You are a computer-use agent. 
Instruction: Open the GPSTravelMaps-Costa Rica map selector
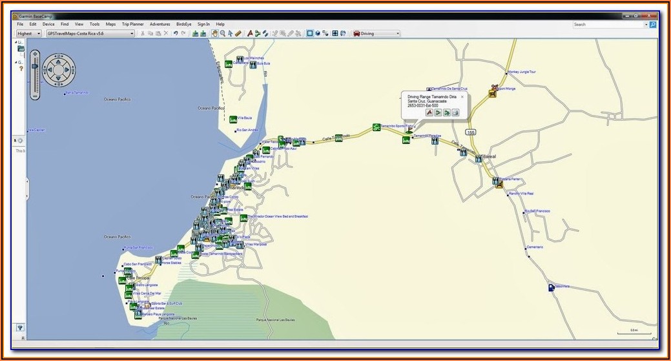click(90, 34)
